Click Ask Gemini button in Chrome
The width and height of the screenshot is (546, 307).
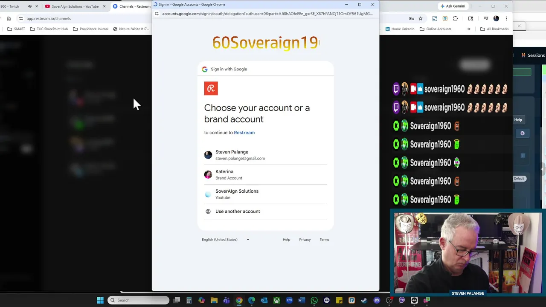(x=453, y=6)
